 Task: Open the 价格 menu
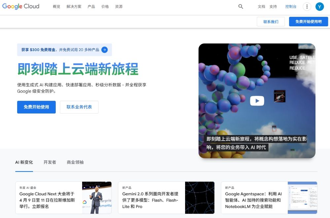(x=105, y=7)
